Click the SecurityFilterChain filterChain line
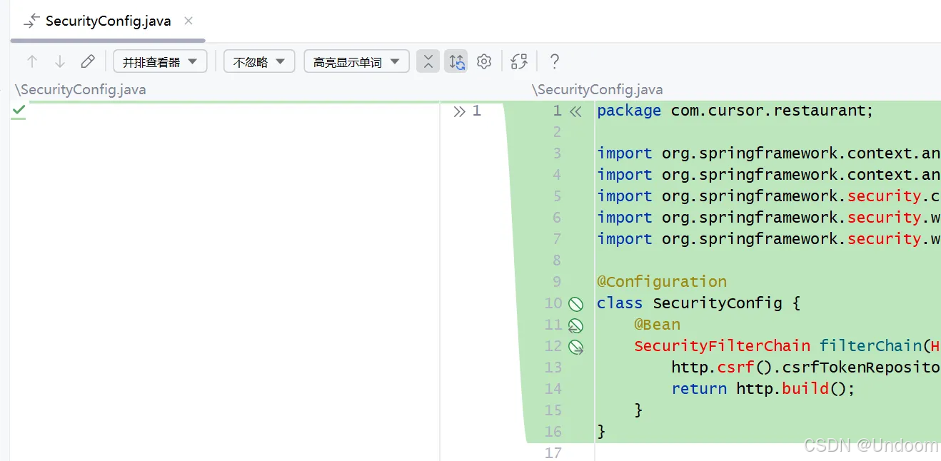This screenshot has height=461, width=941. point(787,346)
